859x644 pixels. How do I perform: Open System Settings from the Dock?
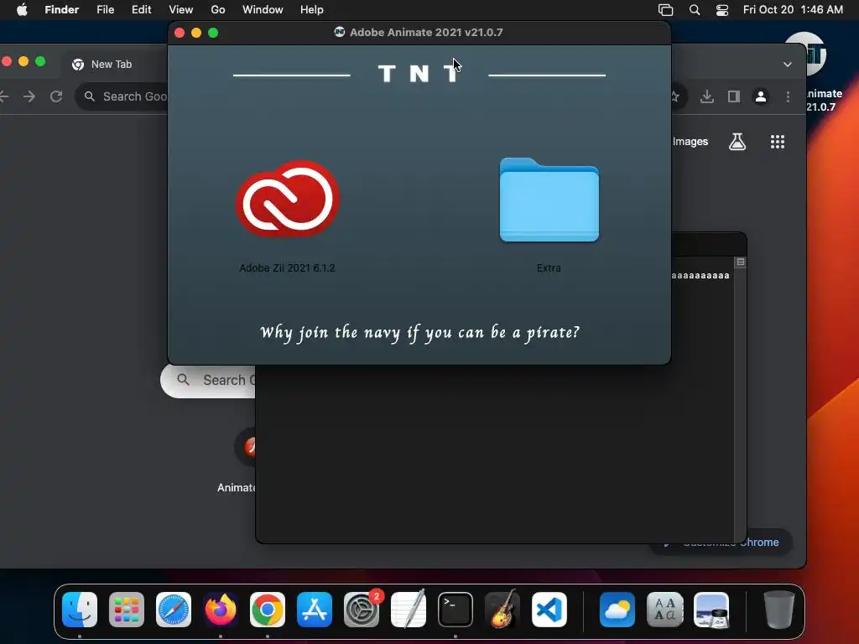[x=362, y=610]
